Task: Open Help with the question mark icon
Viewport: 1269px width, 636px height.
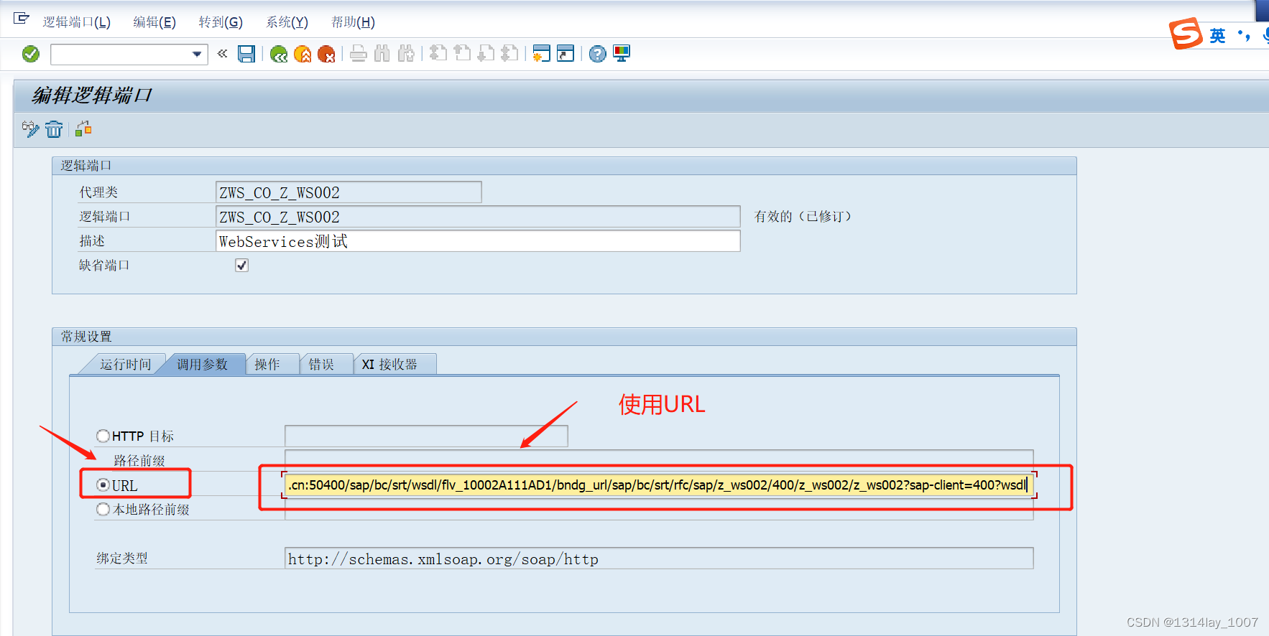Action: [x=598, y=54]
